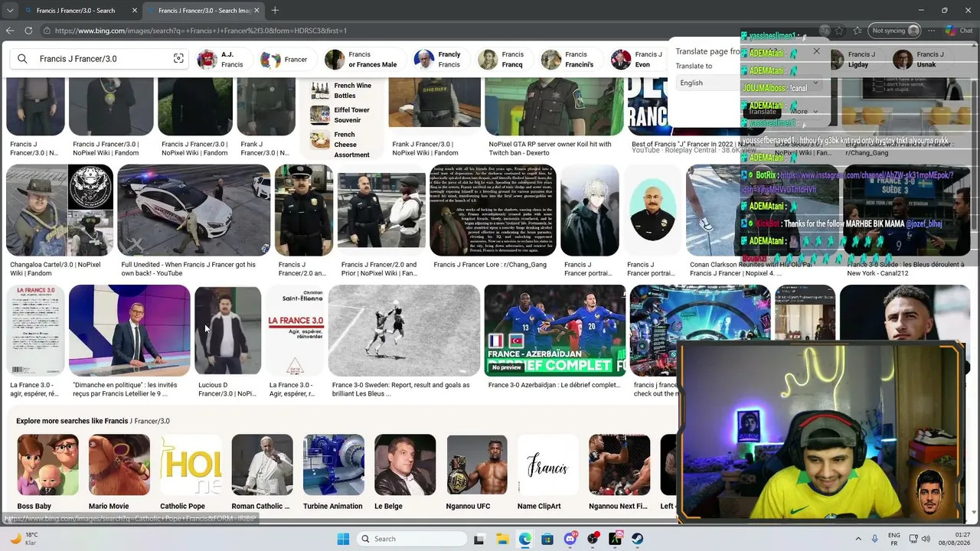Click the taskbar Search box
The height and width of the screenshot is (551, 980).
413,539
